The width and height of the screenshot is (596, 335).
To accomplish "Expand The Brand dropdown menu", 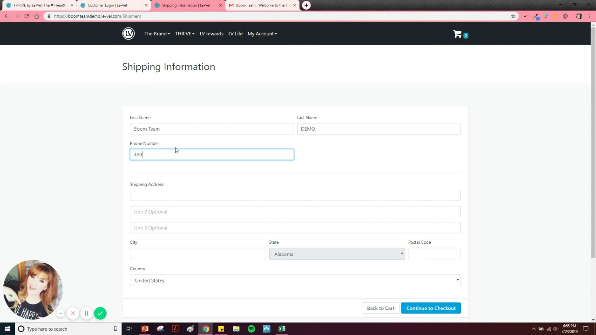I will click(x=157, y=33).
